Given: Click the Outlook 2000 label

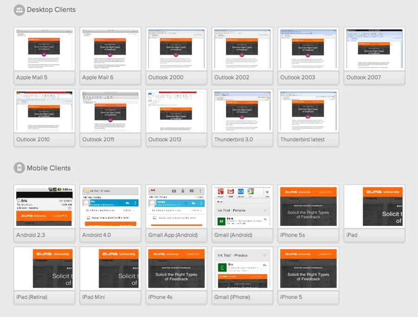Looking at the screenshot, I should tap(166, 77).
